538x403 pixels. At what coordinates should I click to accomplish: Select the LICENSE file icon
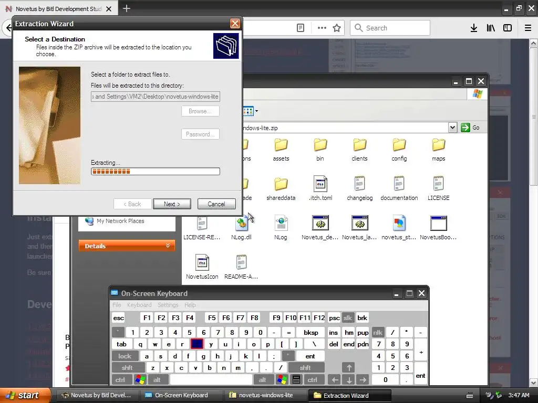(439, 184)
